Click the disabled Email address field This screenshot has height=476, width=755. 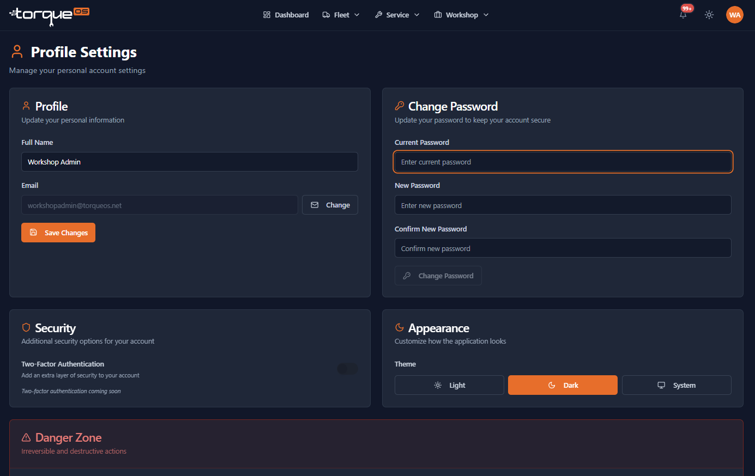point(160,205)
